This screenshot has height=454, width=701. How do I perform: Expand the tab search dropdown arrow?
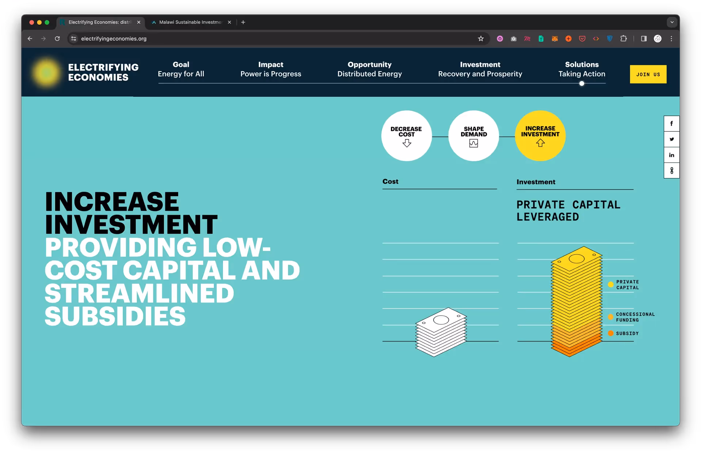[x=672, y=22]
